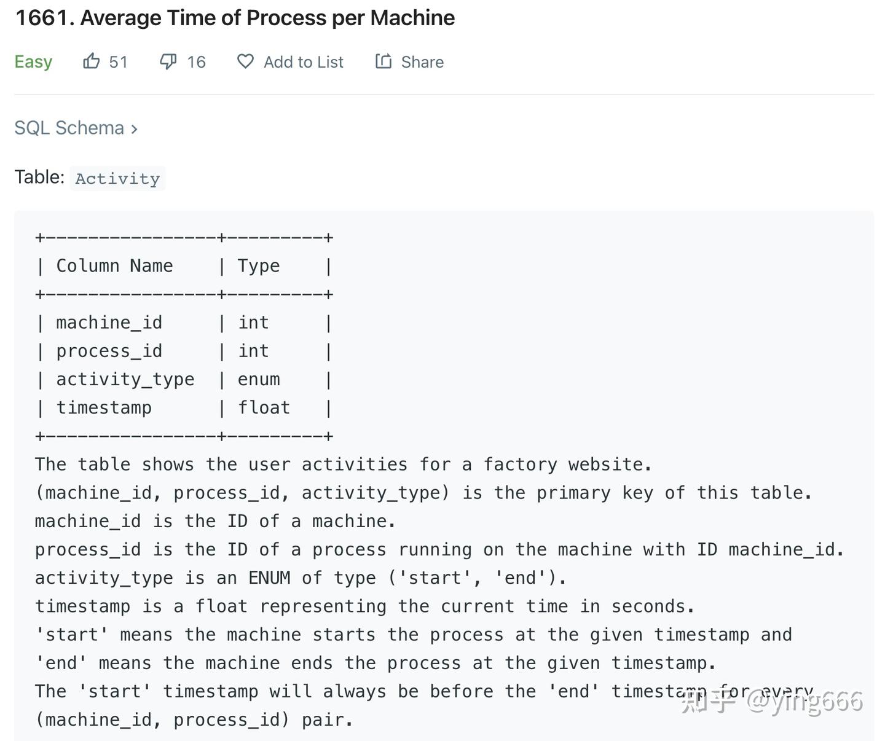Image resolution: width=885 pixels, height=741 pixels.
Task: Select the green Easy difficulty label
Action: click(x=33, y=61)
